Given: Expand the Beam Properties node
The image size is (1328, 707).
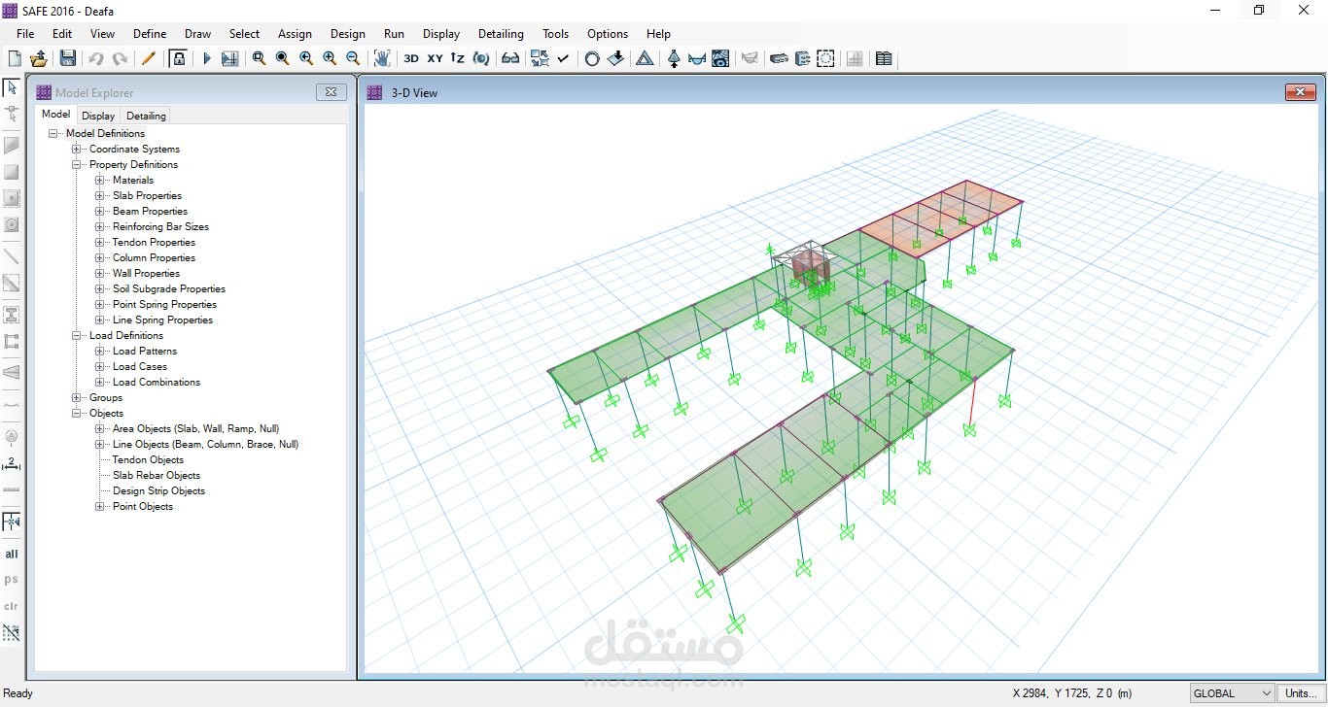Looking at the screenshot, I should (100, 211).
